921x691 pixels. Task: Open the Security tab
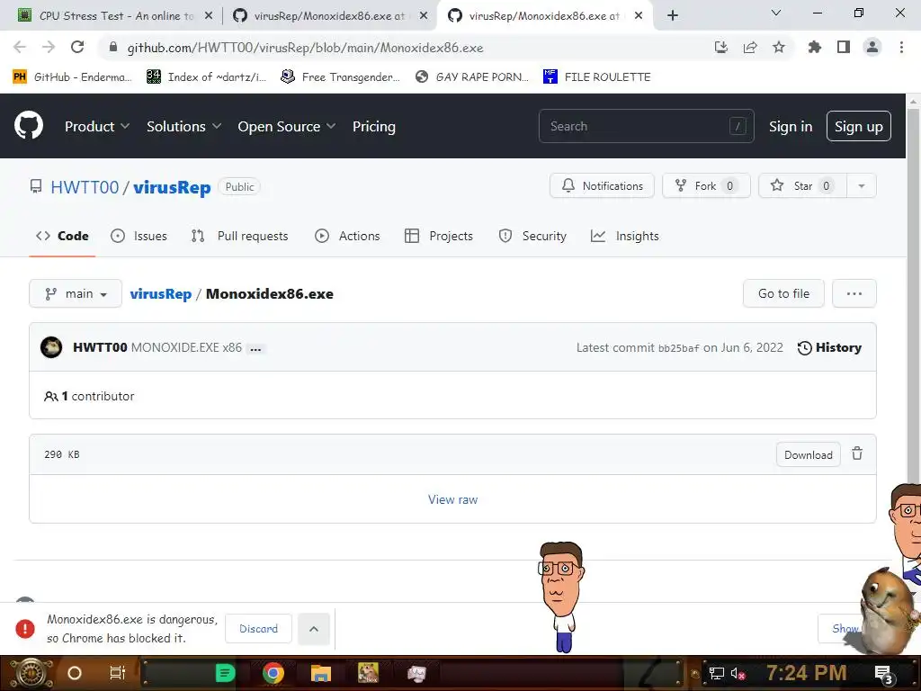click(x=532, y=236)
